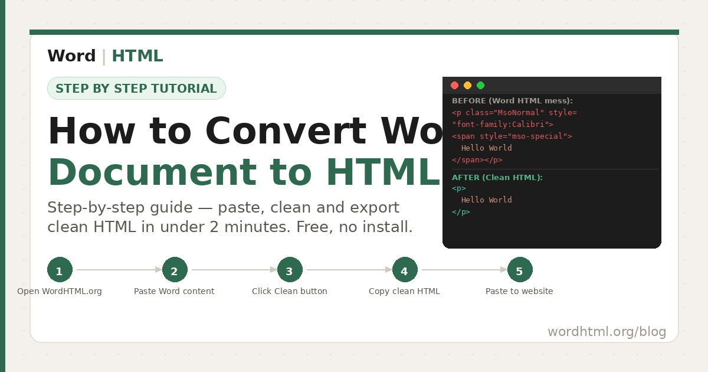Click the yellow traffic light dot
This screenshot has height=372, width=708.
467,85
